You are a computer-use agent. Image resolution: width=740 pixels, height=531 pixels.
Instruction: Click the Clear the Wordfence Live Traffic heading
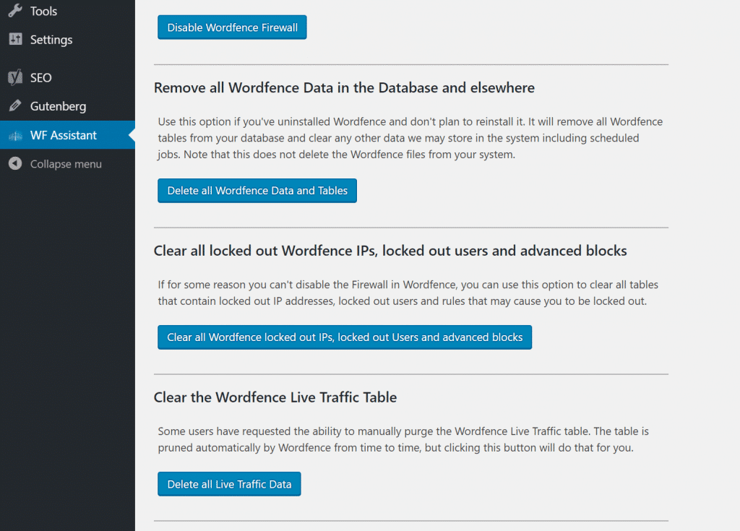tap(275, 397)
